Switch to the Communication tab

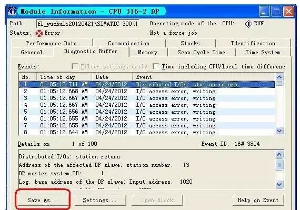click(x=129, y=43)
